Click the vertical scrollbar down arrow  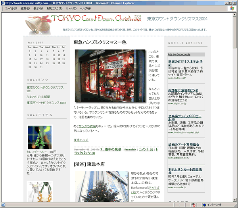click(235, 199)
